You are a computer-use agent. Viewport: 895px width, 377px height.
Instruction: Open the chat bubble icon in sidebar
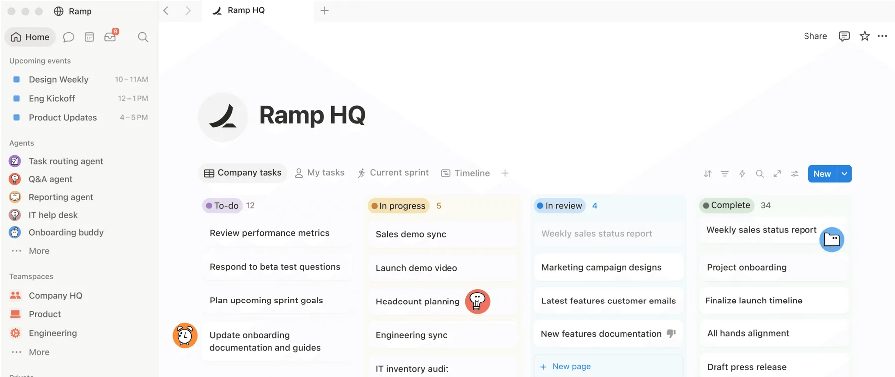click(69, 37)
